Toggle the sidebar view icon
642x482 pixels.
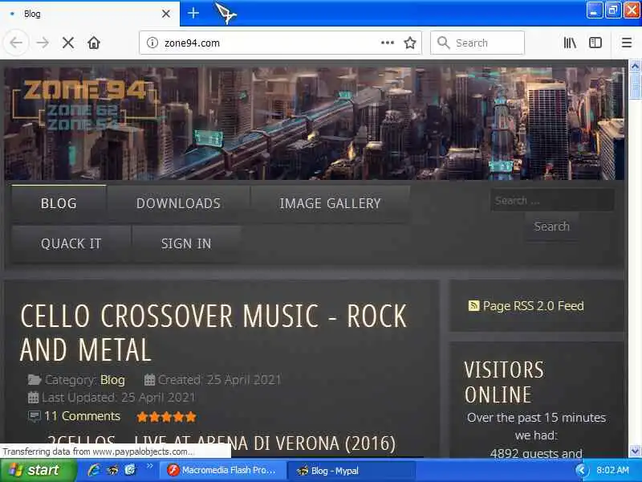tap(595, 43)
